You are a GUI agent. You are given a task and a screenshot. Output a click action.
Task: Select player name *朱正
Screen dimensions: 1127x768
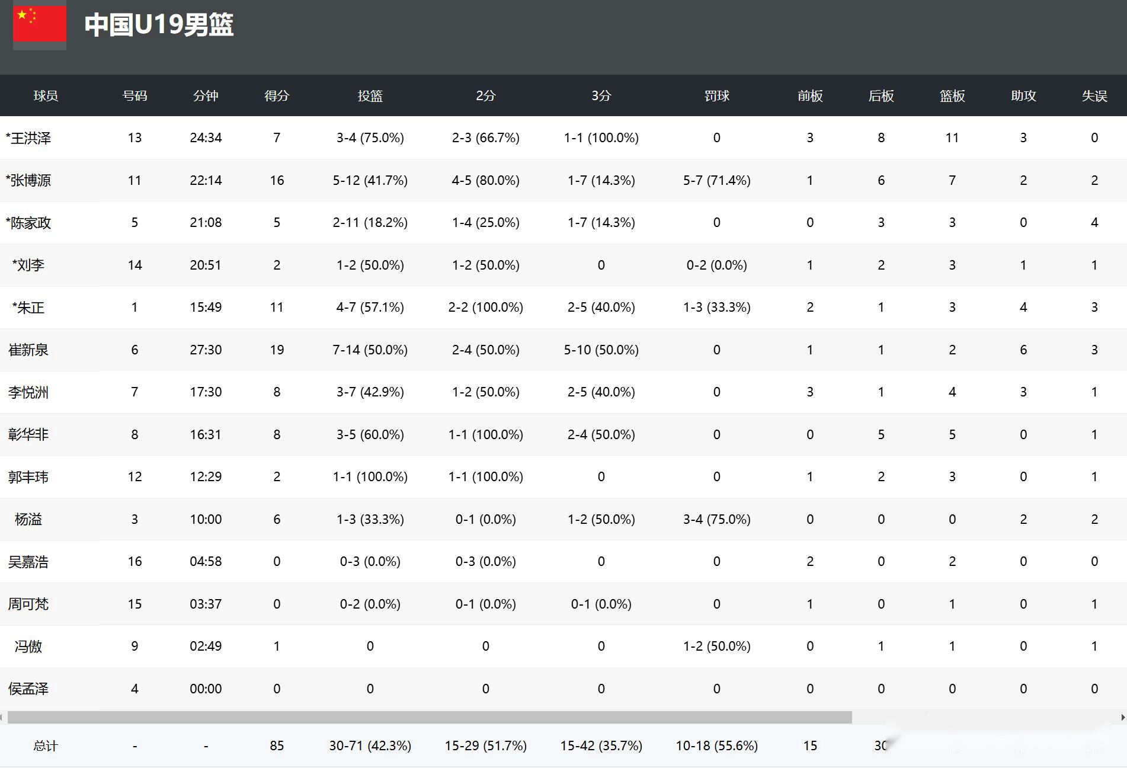pos(28,308)
